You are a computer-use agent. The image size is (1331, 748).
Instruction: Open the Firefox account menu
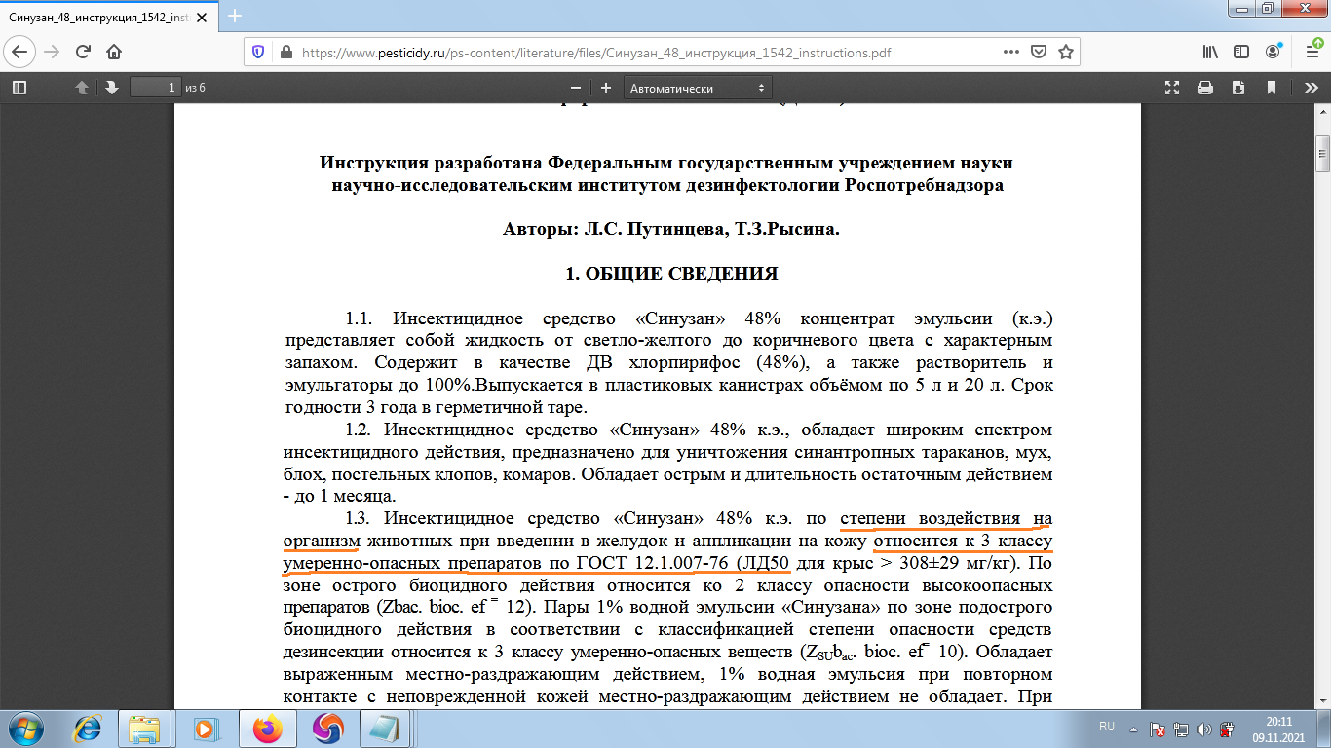coord(1273,53)
